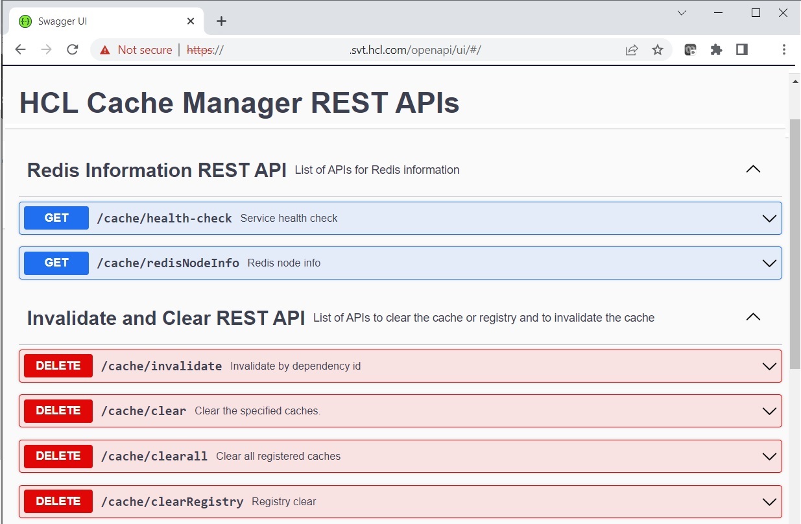Click the DELETE button for /cache/invalidate

click(58, 366)
